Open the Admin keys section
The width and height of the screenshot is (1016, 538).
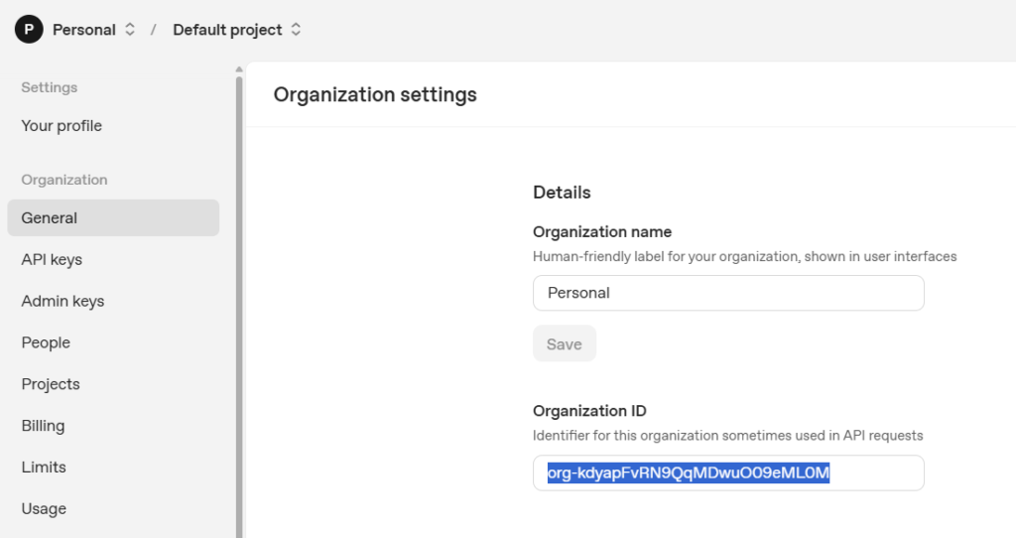click(63, 302)
